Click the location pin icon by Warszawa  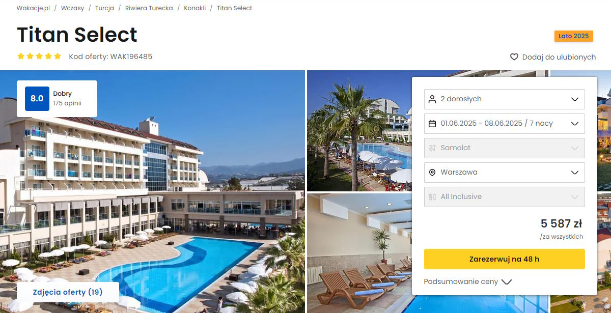coord(432,173)
